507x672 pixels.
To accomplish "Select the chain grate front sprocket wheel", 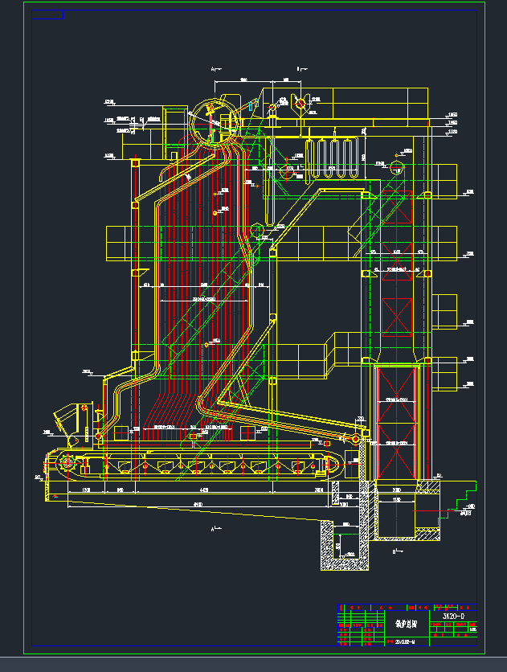I will coord(66,463).
